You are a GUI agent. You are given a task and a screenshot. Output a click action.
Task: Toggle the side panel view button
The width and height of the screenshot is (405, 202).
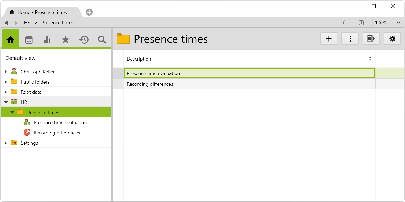pyautogui.click(x=371, y=39)
